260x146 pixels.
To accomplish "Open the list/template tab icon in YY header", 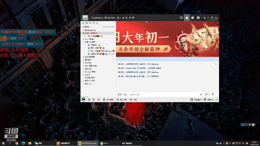I will [192, 18].
